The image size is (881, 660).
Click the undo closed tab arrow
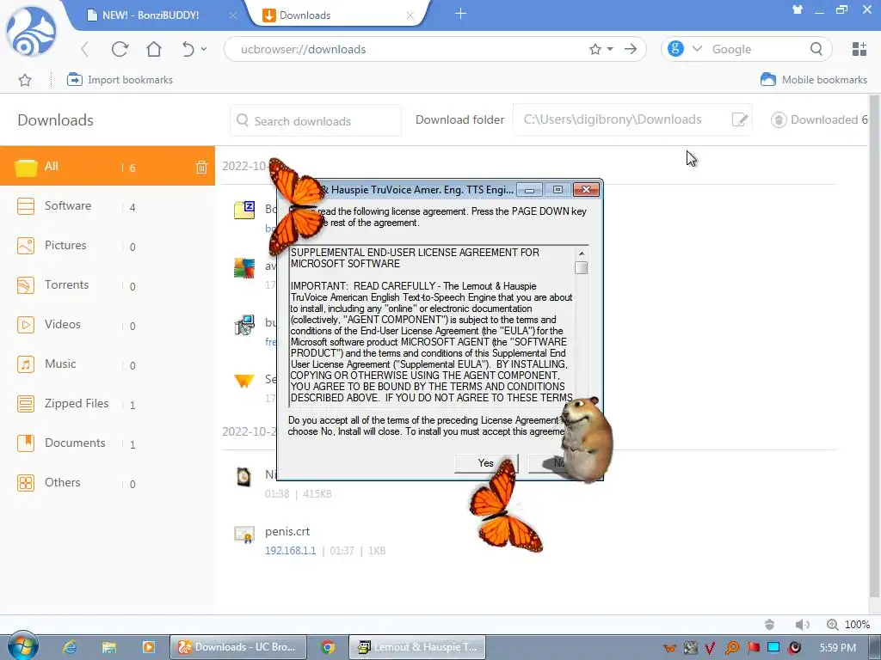188,49
